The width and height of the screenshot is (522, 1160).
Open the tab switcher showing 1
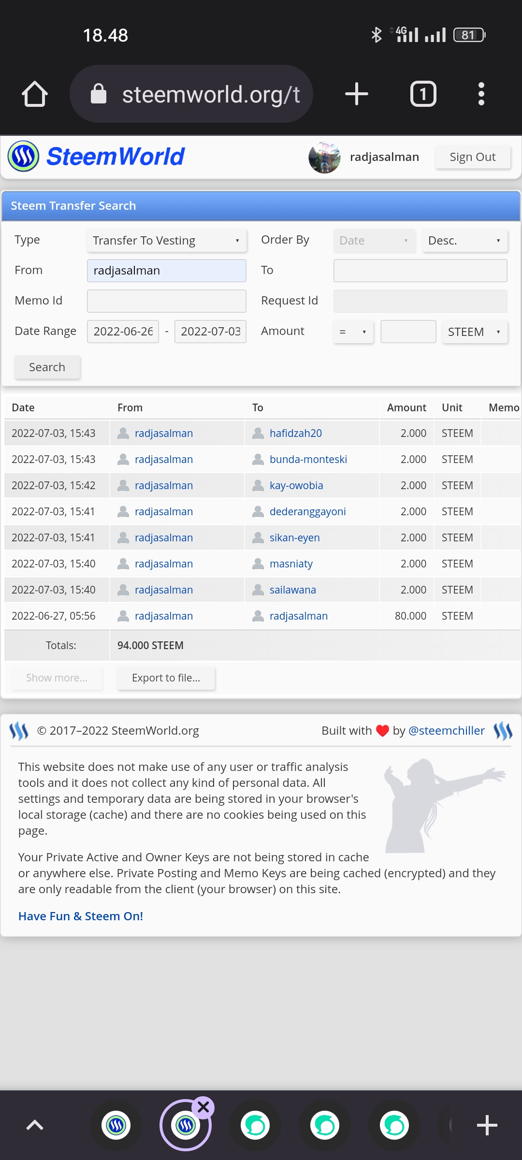point(423,94)
